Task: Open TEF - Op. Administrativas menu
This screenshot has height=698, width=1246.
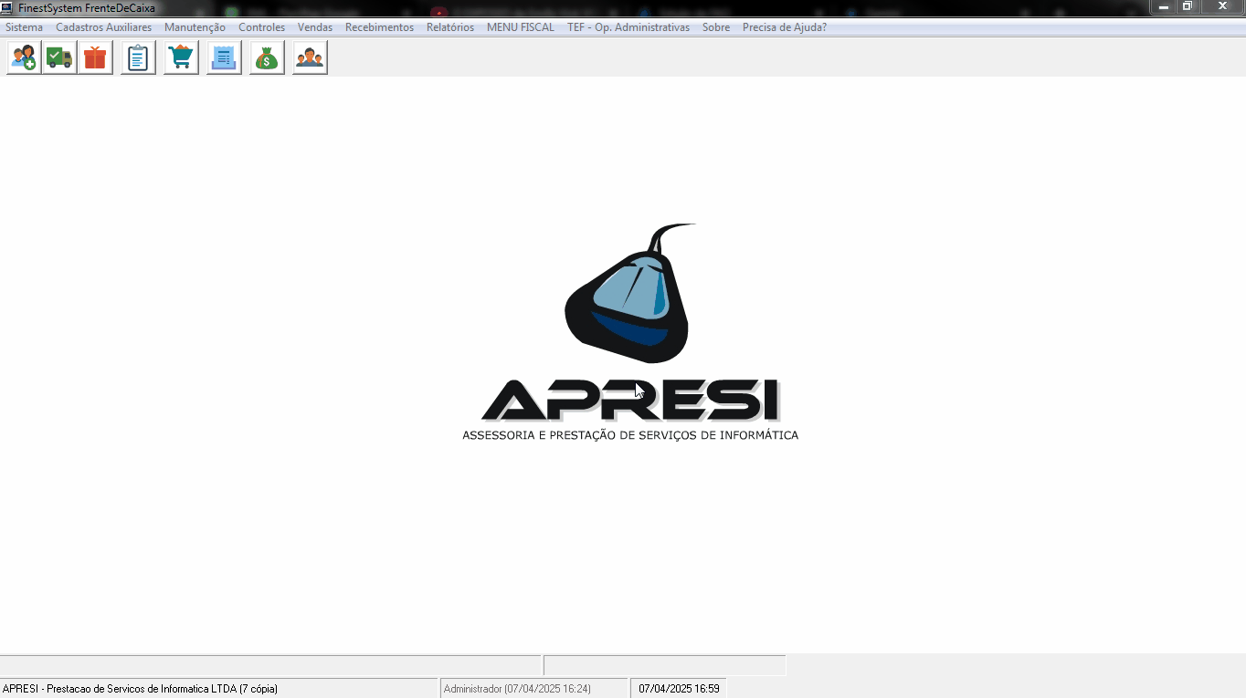Action: pyautogui.click(x=628, y=27)
